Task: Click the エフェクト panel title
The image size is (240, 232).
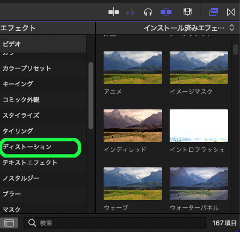Action: pyautogui.click(x=18, y=28)
